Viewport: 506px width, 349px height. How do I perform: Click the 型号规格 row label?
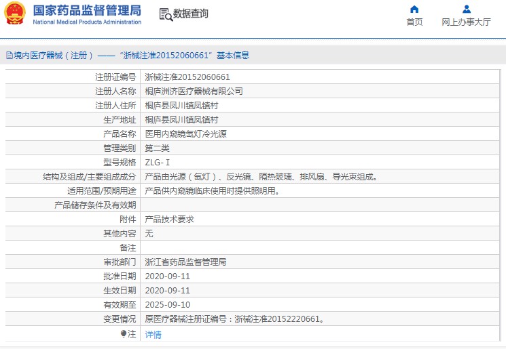(120, 162)
